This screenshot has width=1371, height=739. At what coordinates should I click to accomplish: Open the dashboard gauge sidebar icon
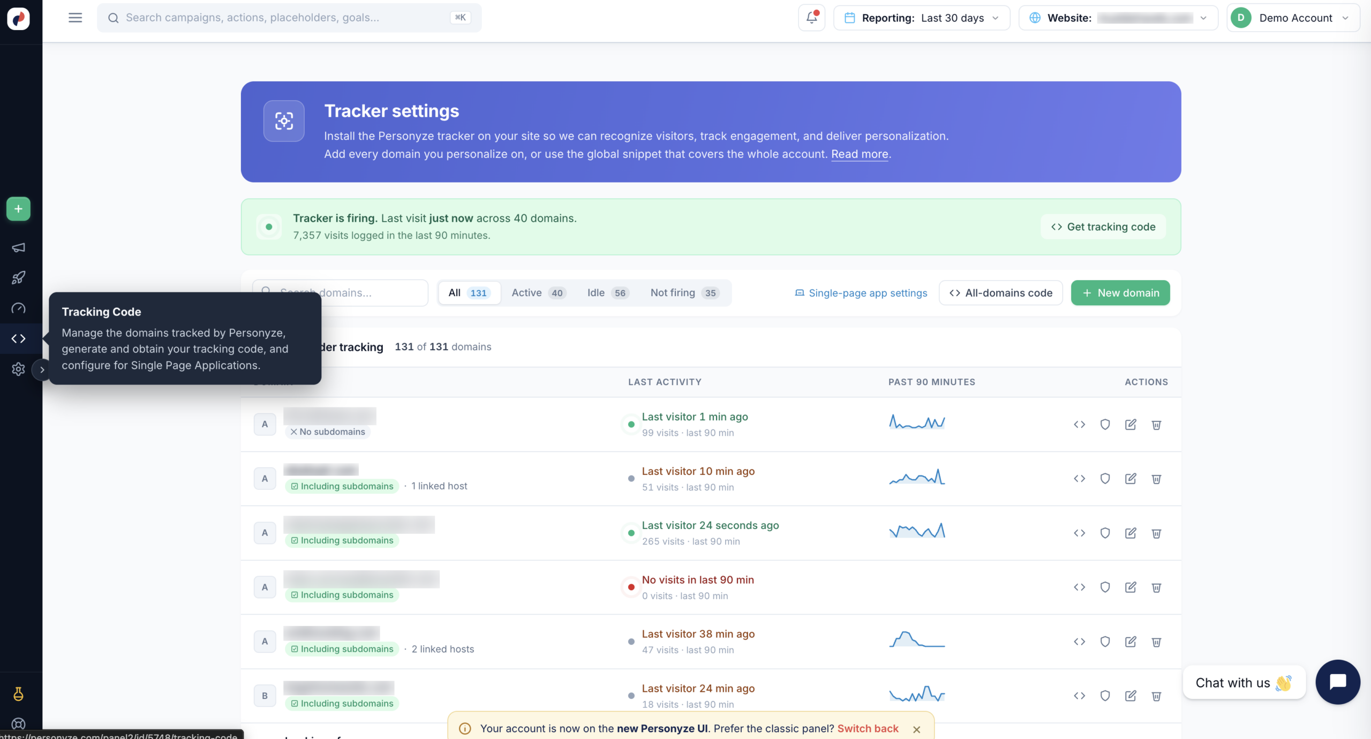point(18,308)
